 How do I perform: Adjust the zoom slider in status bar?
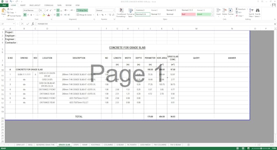coord(261,148)
